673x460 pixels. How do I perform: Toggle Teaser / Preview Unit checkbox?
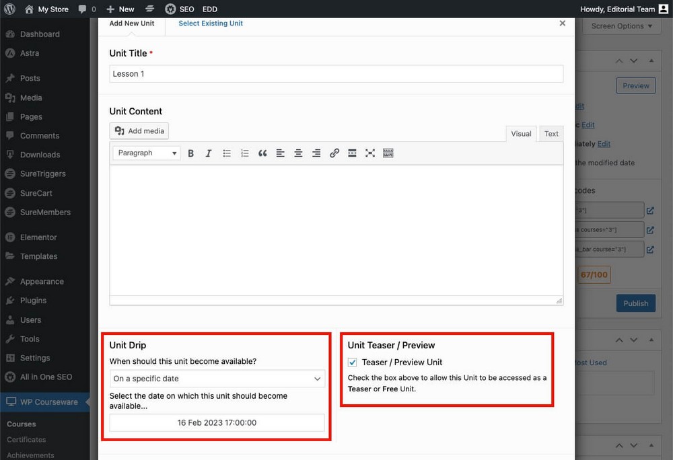click(x=353, y=362)
